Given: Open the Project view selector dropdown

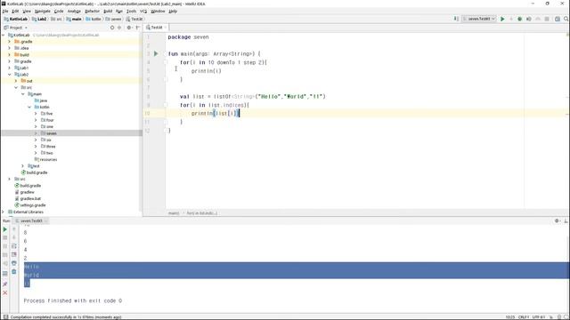Looking at the screenshot, I should [x=16, y=28].
